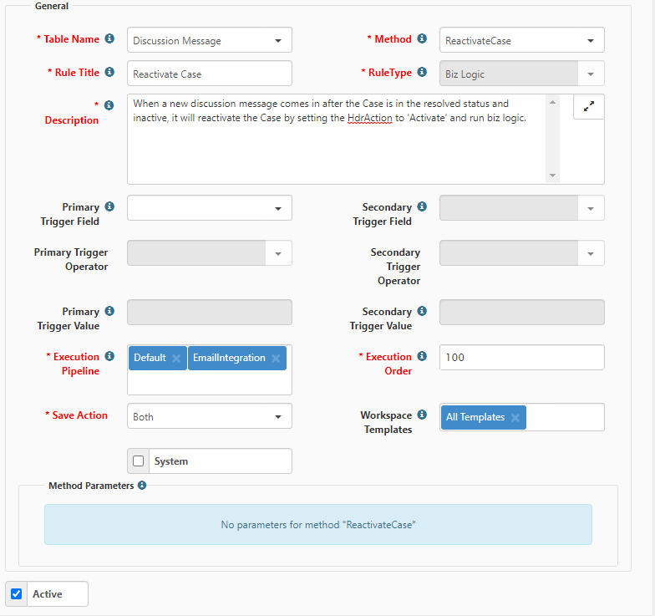The height and width of the screenshot is (616, 655).
Task: Click into the Rule Title text field
Action: click(209, 74)
